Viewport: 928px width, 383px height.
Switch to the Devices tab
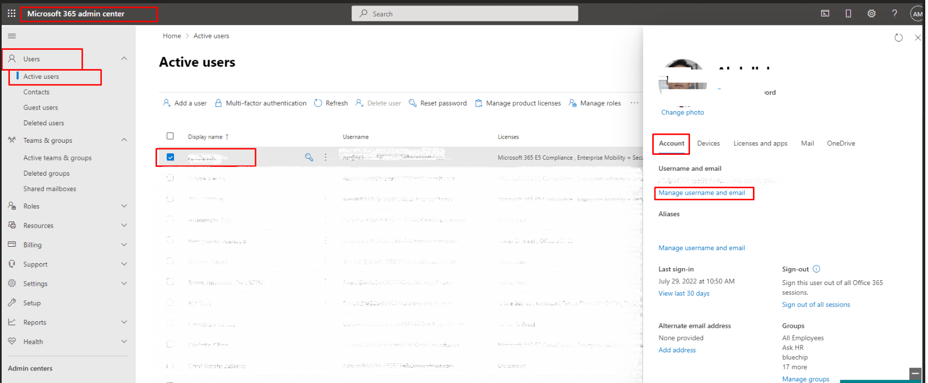709,143
